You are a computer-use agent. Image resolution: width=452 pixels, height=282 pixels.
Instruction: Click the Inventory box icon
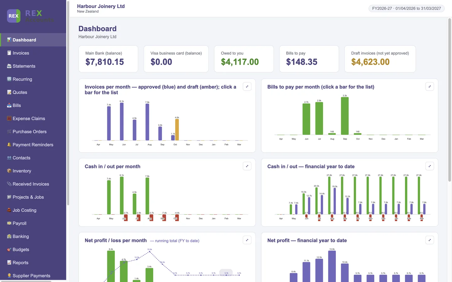[x=9, y=171]
